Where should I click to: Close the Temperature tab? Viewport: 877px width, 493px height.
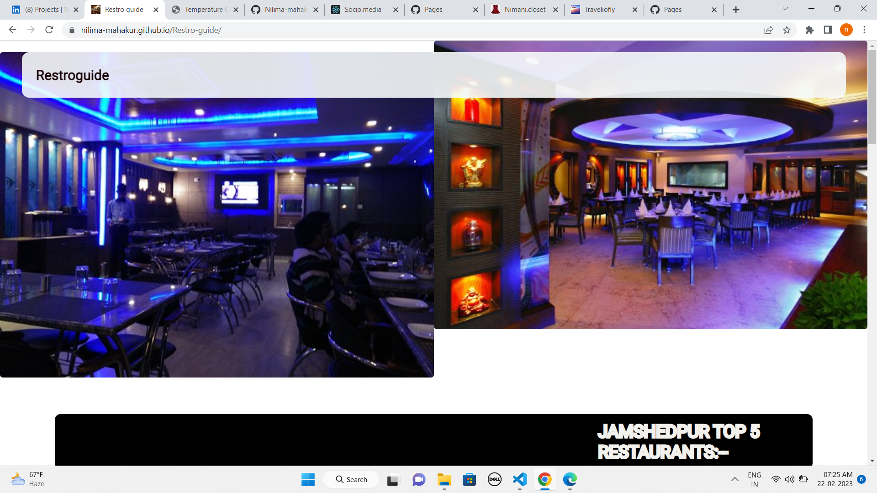(x=236, y=10)
